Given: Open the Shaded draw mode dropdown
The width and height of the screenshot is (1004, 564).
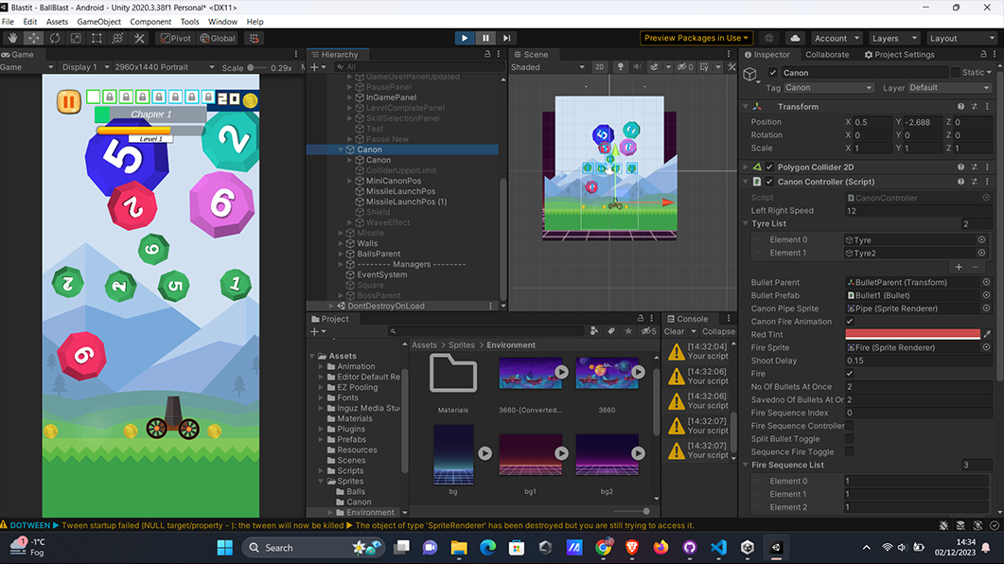Looking at the screenshot, I should click(548, 67).
